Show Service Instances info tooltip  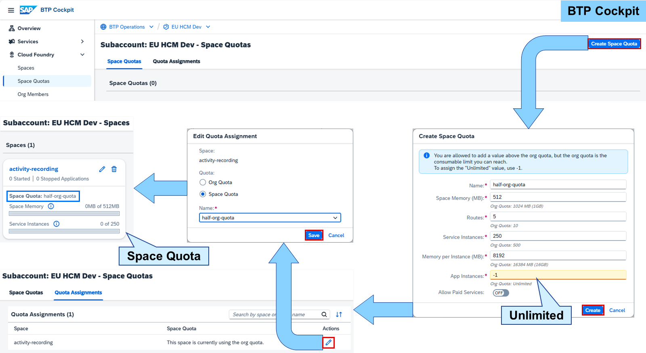point(57,224)
